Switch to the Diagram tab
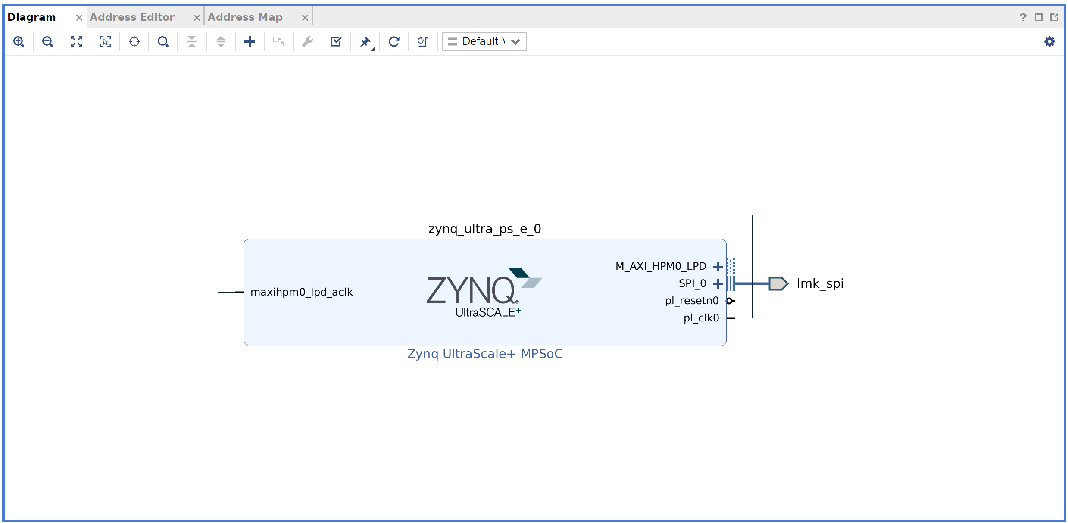This screenshot has width=1068, height=523. (x=32, y=17)
